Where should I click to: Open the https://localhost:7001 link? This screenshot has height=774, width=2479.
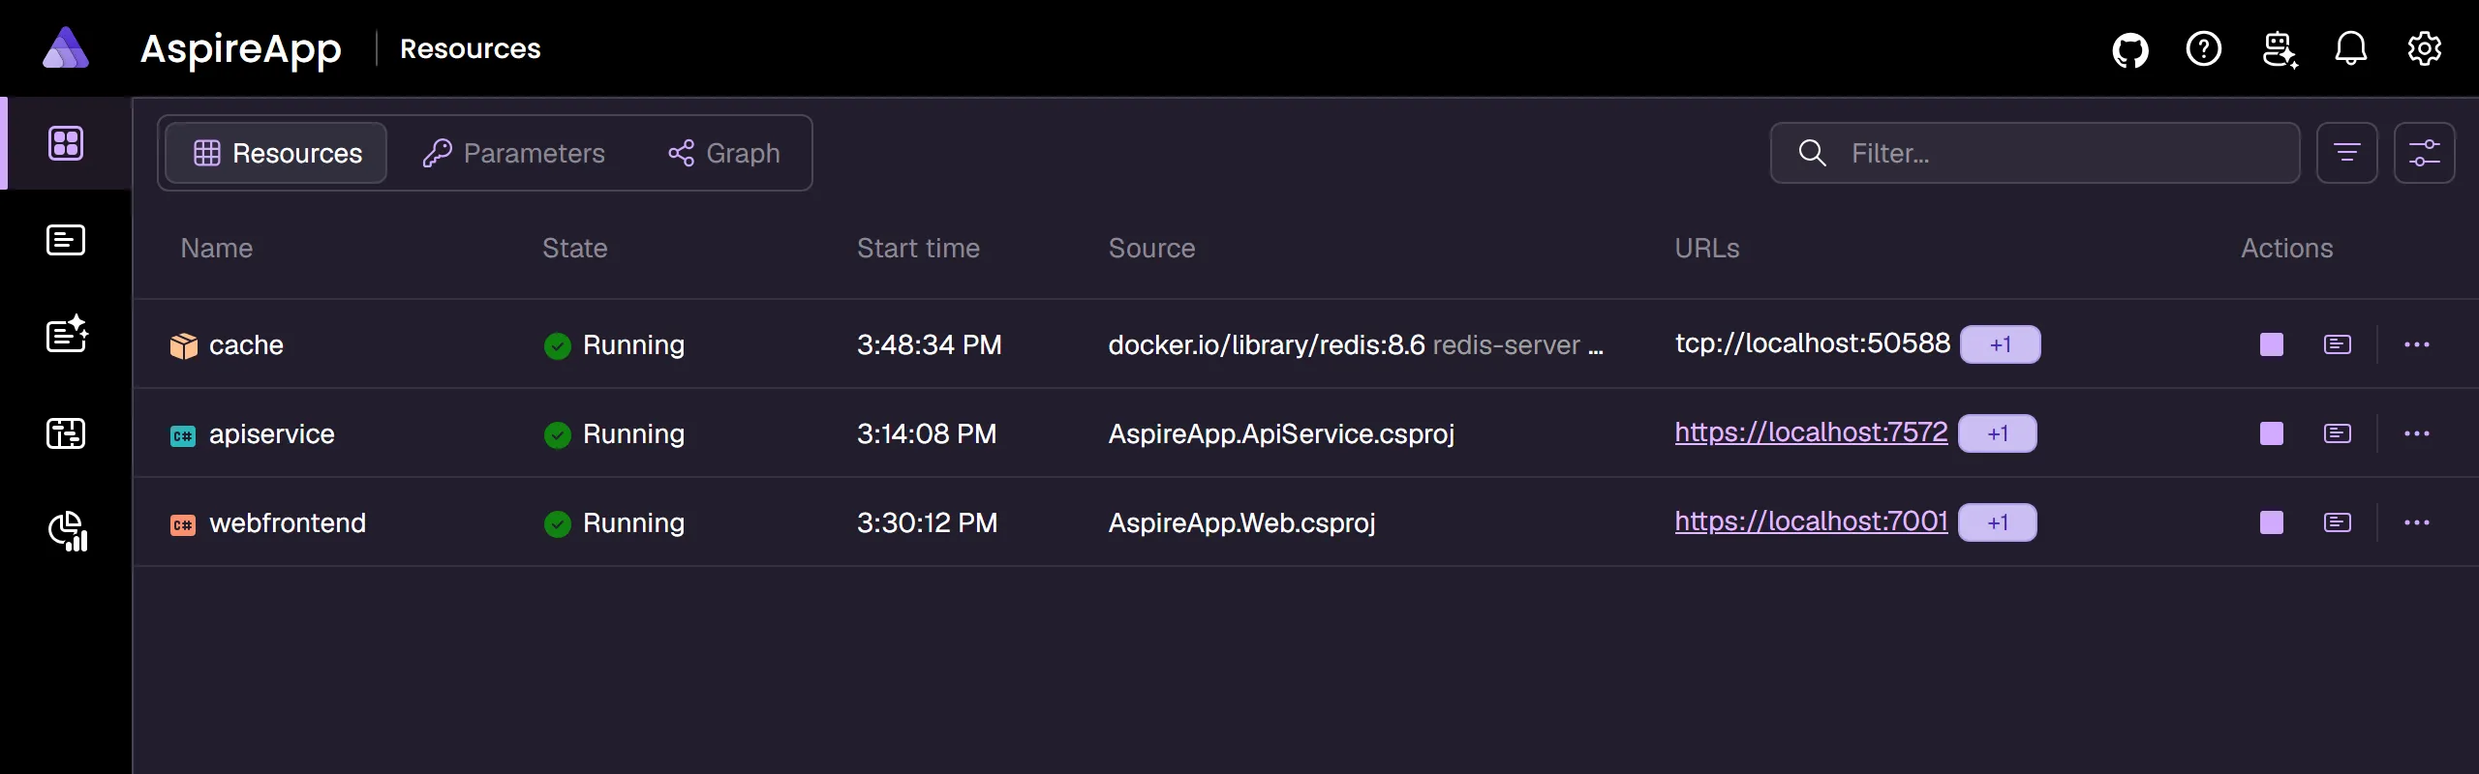(x=1811, y=521)
